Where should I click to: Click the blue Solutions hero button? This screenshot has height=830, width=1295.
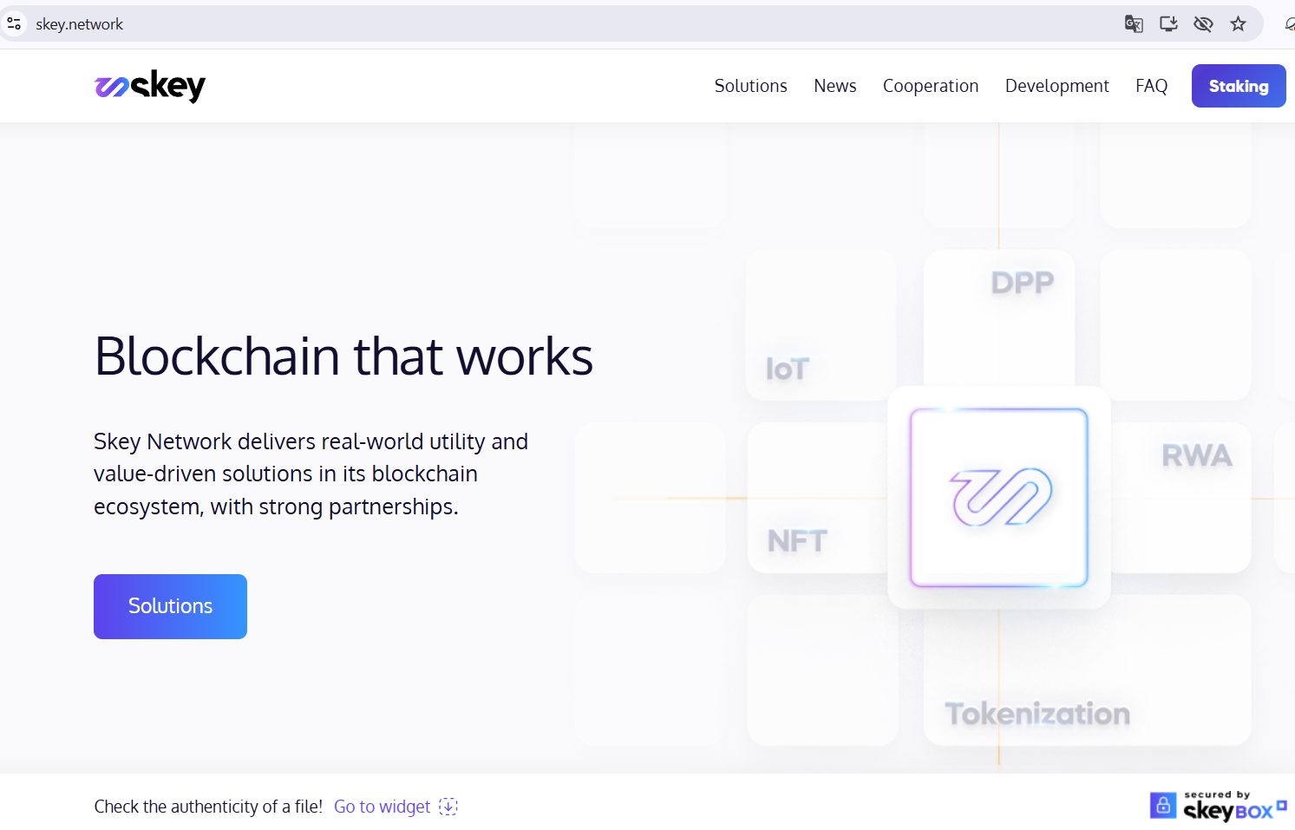click(x=170, y=606)
